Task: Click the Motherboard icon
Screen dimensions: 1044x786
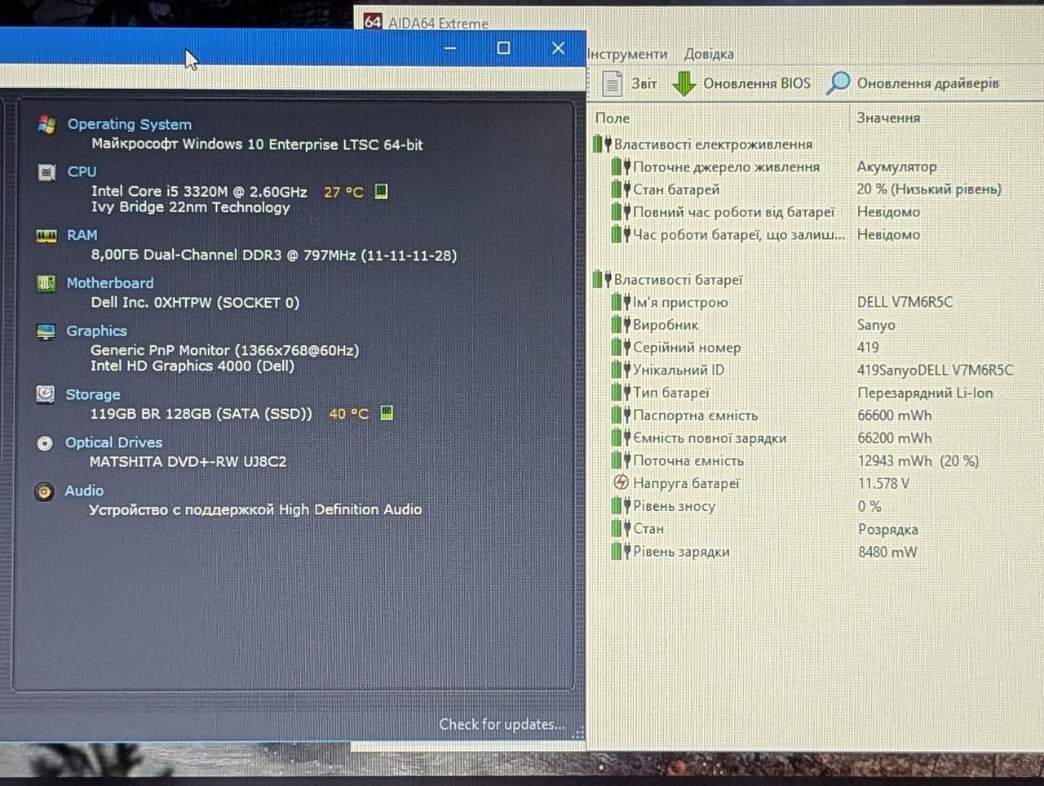Action: pos(46,283)
